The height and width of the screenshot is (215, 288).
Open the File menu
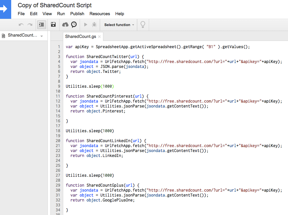click(21, 14)
